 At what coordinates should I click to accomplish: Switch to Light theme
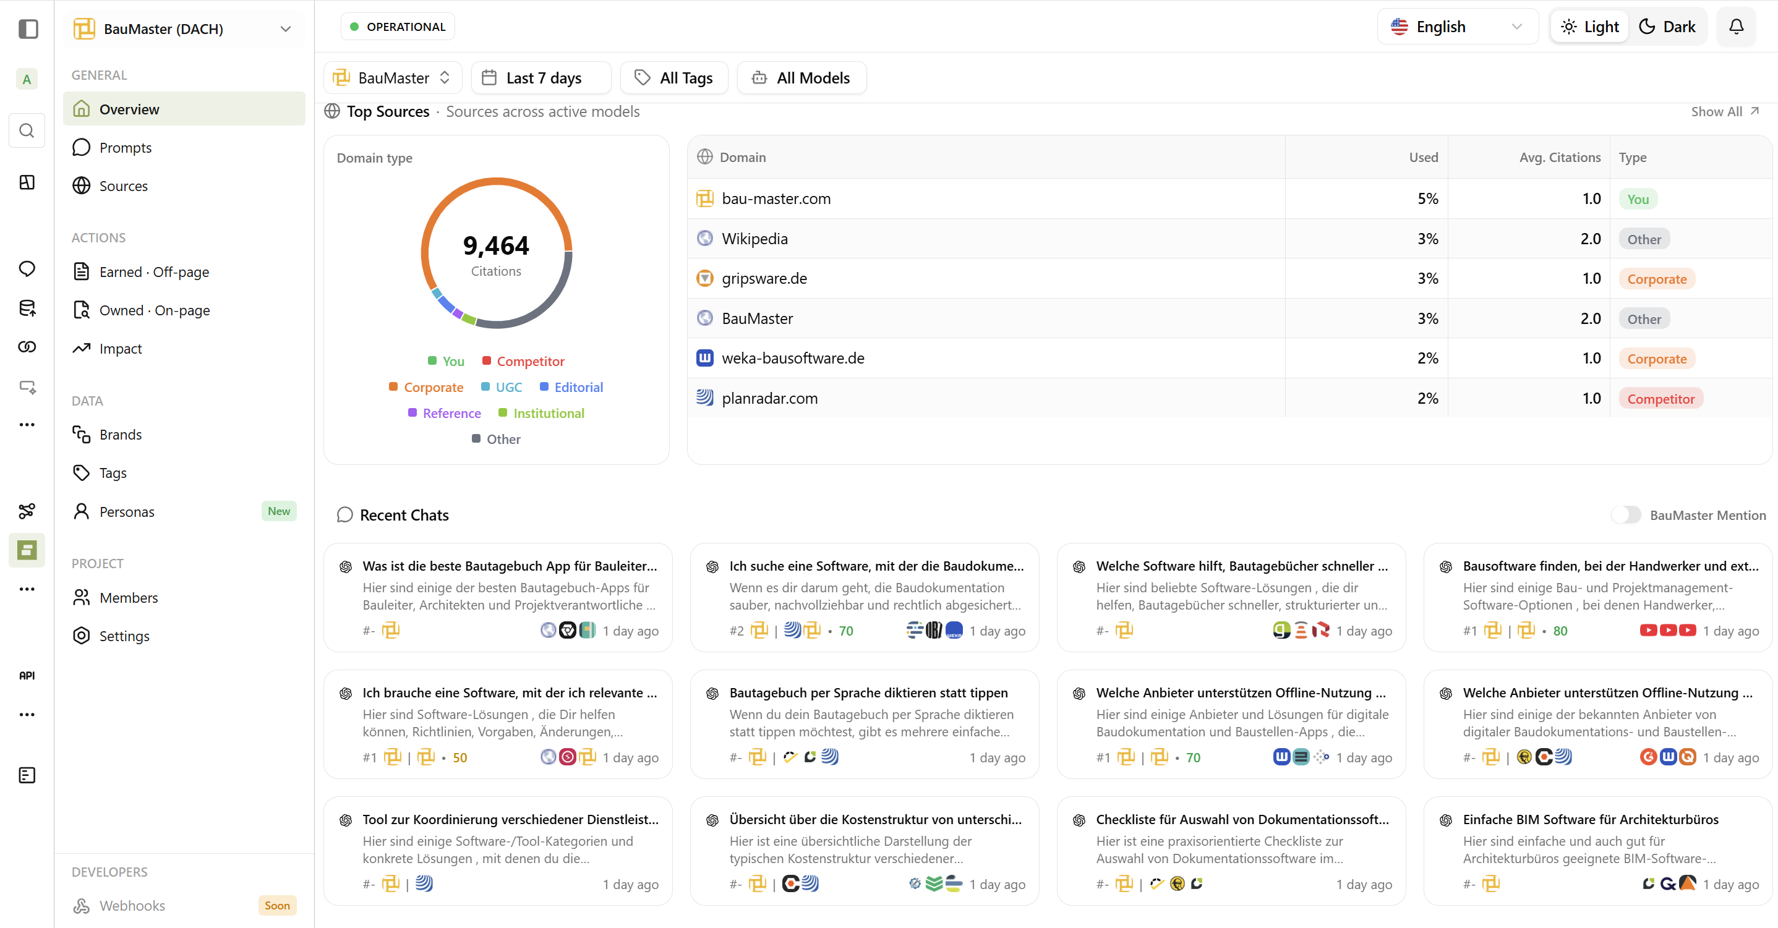[1590, 27]
